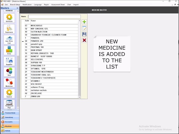179x134 pixels.
Task: Select the SUPRAX 100 row
Action: click(51, 63)
